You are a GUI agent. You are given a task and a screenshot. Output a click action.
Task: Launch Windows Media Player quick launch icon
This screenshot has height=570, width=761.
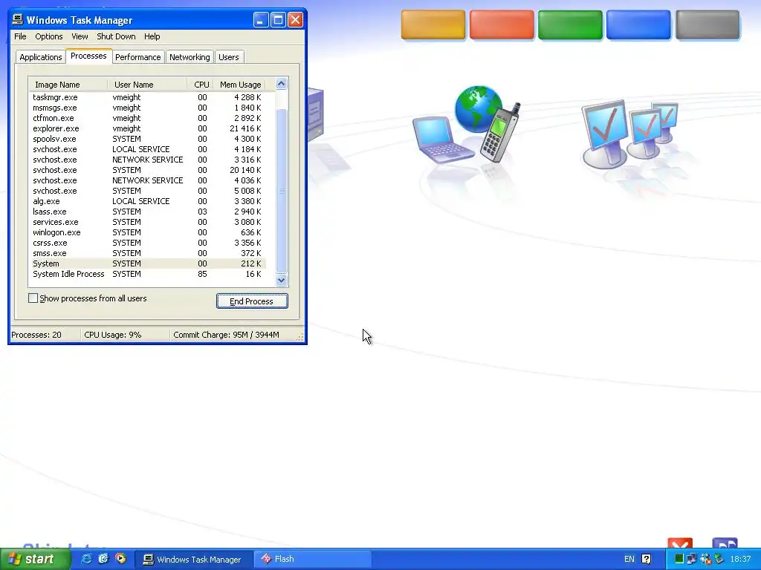[x=120, y=559]
